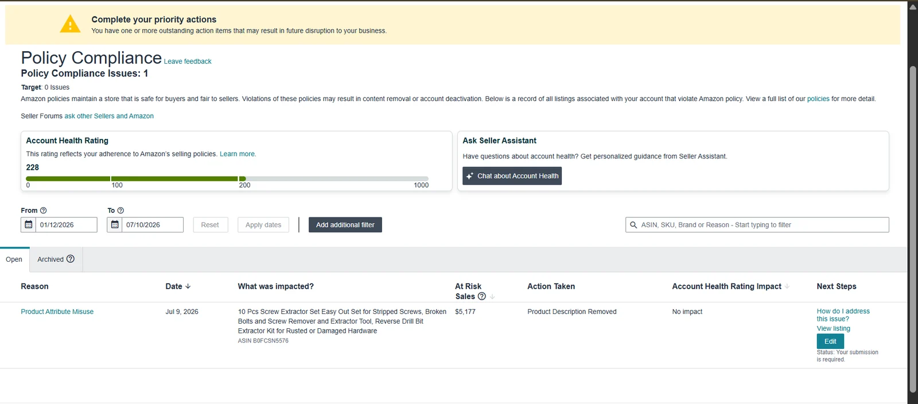Click the Complete your priority actions heading
Screen dimensions: 918x404
(154, 20)
